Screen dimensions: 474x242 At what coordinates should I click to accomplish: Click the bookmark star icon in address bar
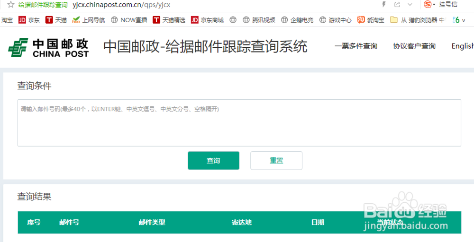click(x=11, y=5)
